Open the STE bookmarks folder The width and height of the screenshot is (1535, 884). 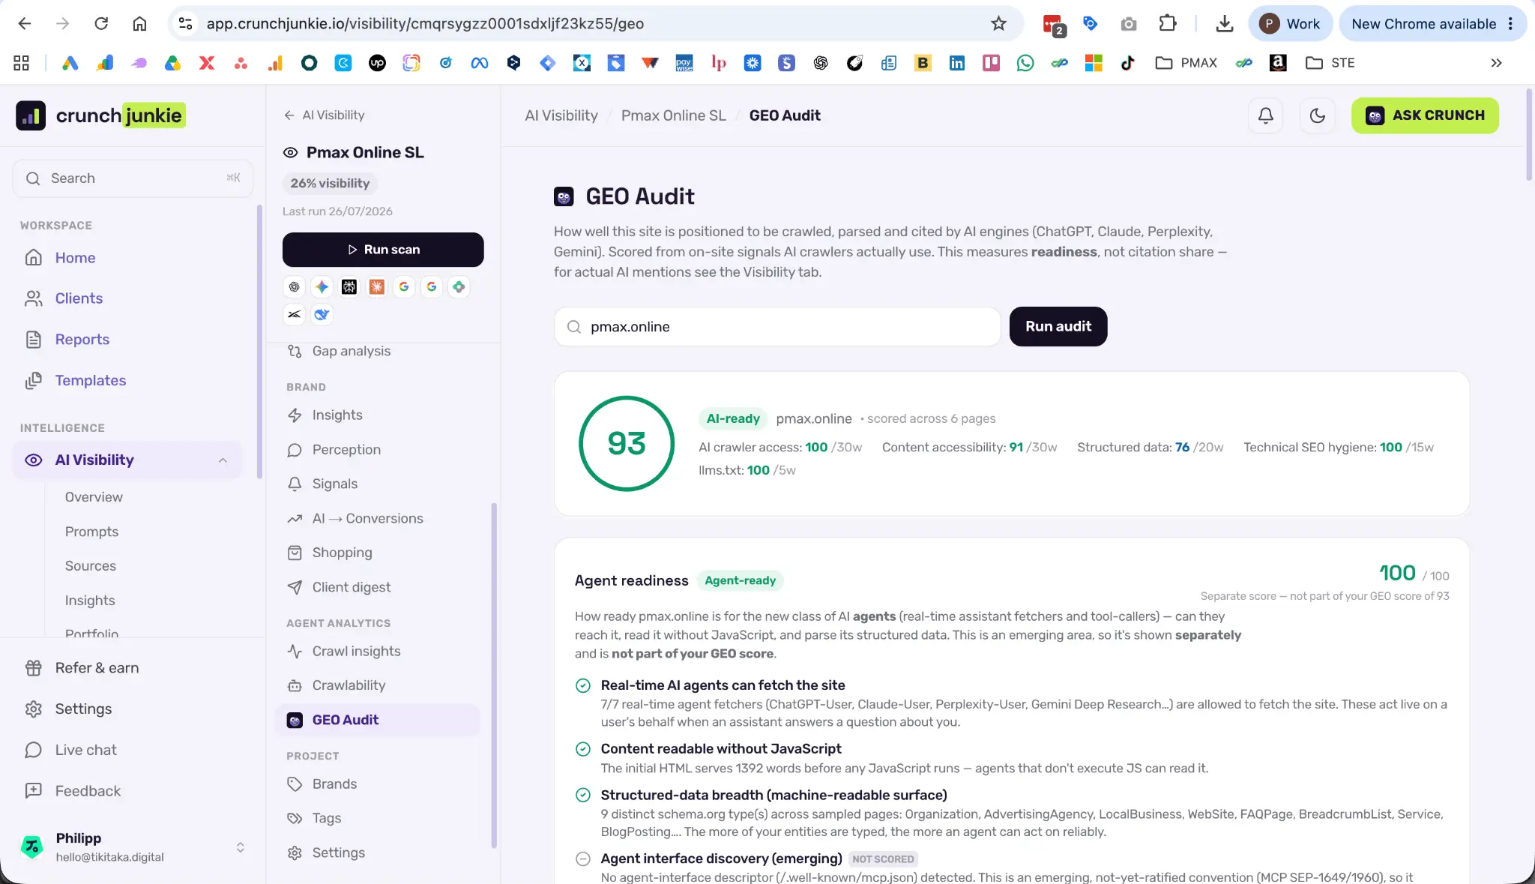pyautogui.click(x=1330, y=63)
